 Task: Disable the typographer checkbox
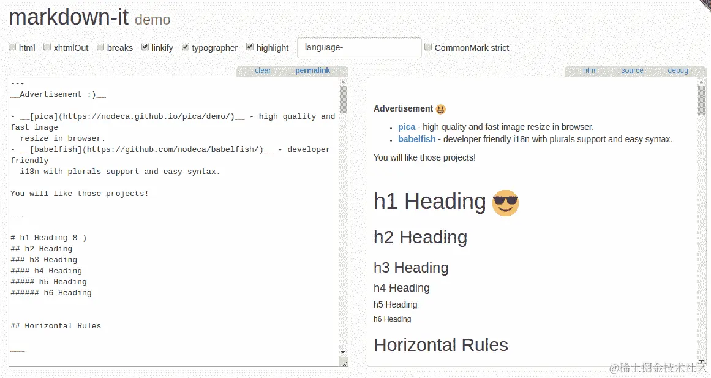[186, 47]
